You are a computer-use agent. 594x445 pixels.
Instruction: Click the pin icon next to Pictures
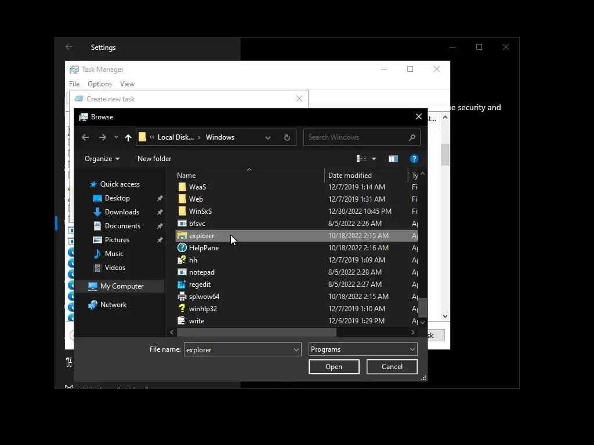tap(160, 240)
